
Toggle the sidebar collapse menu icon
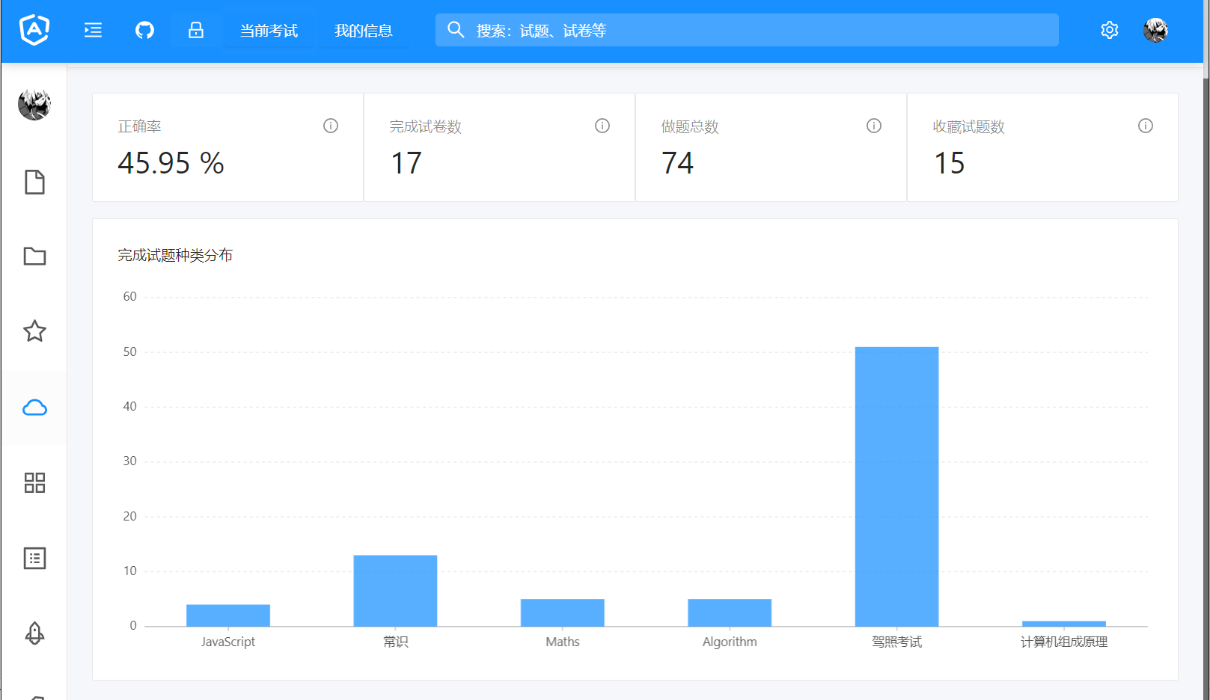(x=93, y=30)
